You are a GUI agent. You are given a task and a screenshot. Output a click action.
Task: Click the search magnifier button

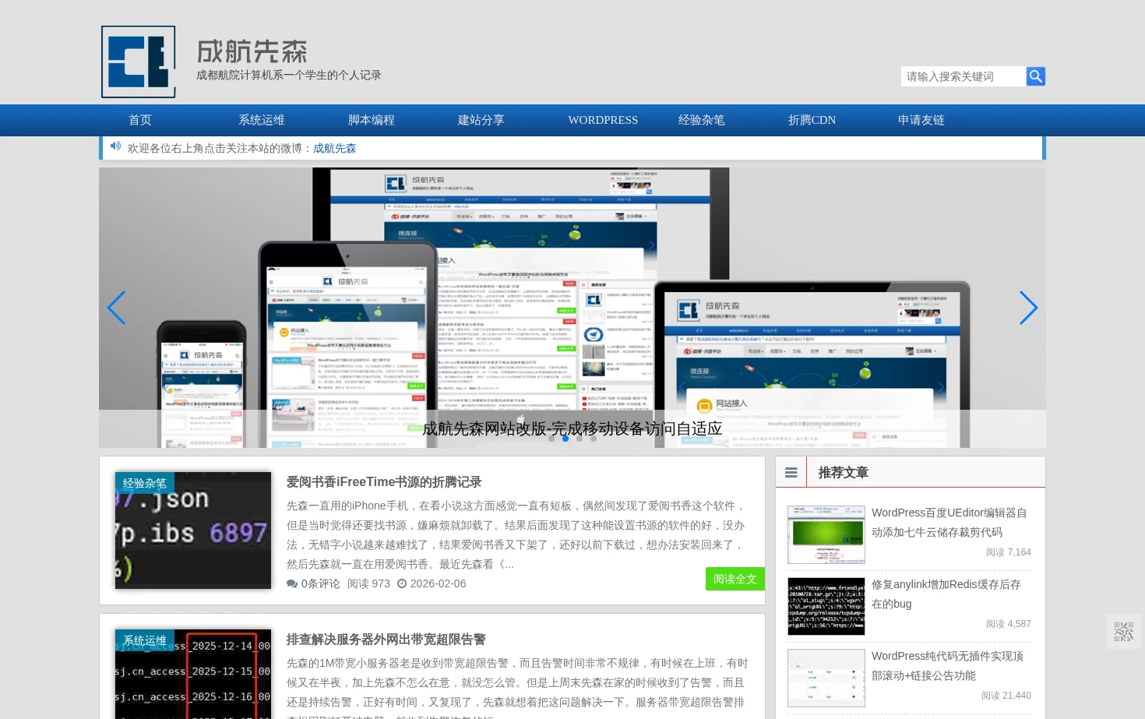[1035, 76]
